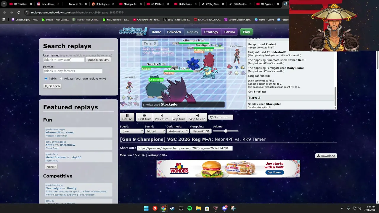Screen dimensions: 379x213
Task: Click the microphone tray icon
Action: click(x=348, y=208)
